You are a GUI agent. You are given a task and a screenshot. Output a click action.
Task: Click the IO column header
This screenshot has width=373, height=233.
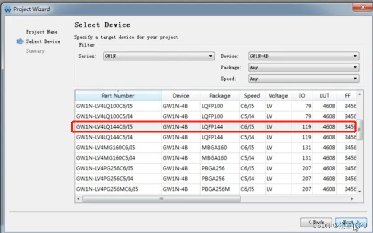click(302, 96)
